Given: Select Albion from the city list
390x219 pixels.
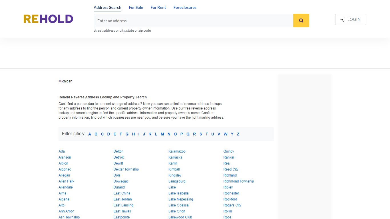Looking at the screenshot, I should pyautogui.click(x=63, y=163).
